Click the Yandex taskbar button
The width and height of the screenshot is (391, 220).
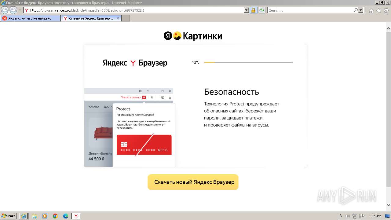point(76,216)
